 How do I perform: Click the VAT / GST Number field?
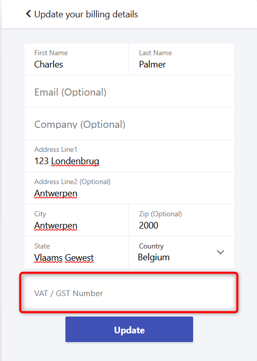pos(129,293)
